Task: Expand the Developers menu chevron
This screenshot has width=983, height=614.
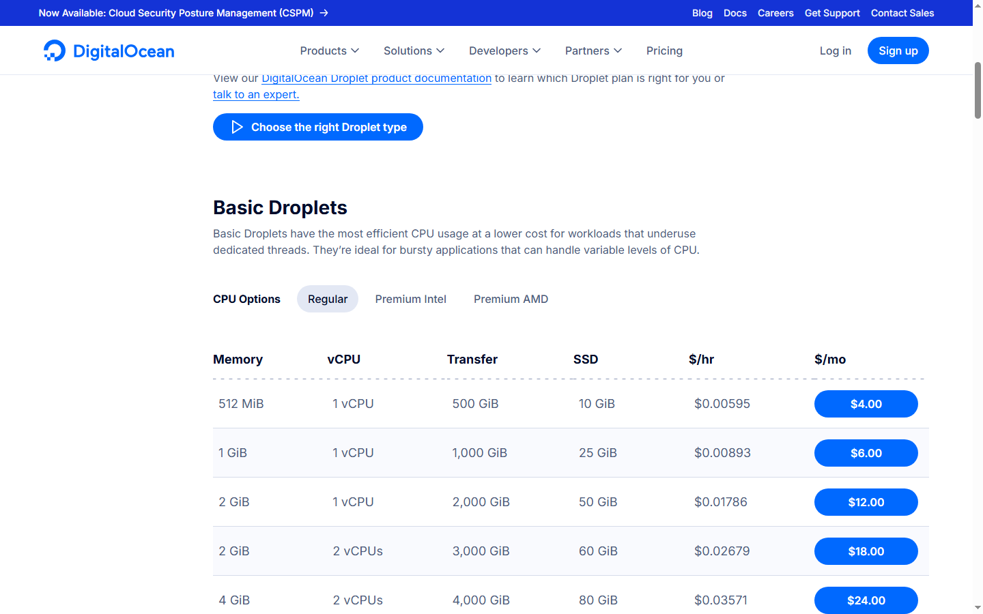Action: tap(537, 50)
